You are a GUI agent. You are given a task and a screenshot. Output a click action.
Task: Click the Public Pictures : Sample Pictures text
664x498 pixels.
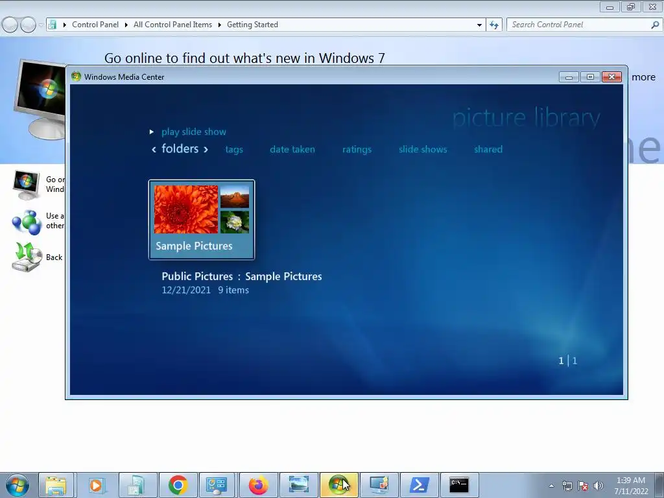point(242,276)
